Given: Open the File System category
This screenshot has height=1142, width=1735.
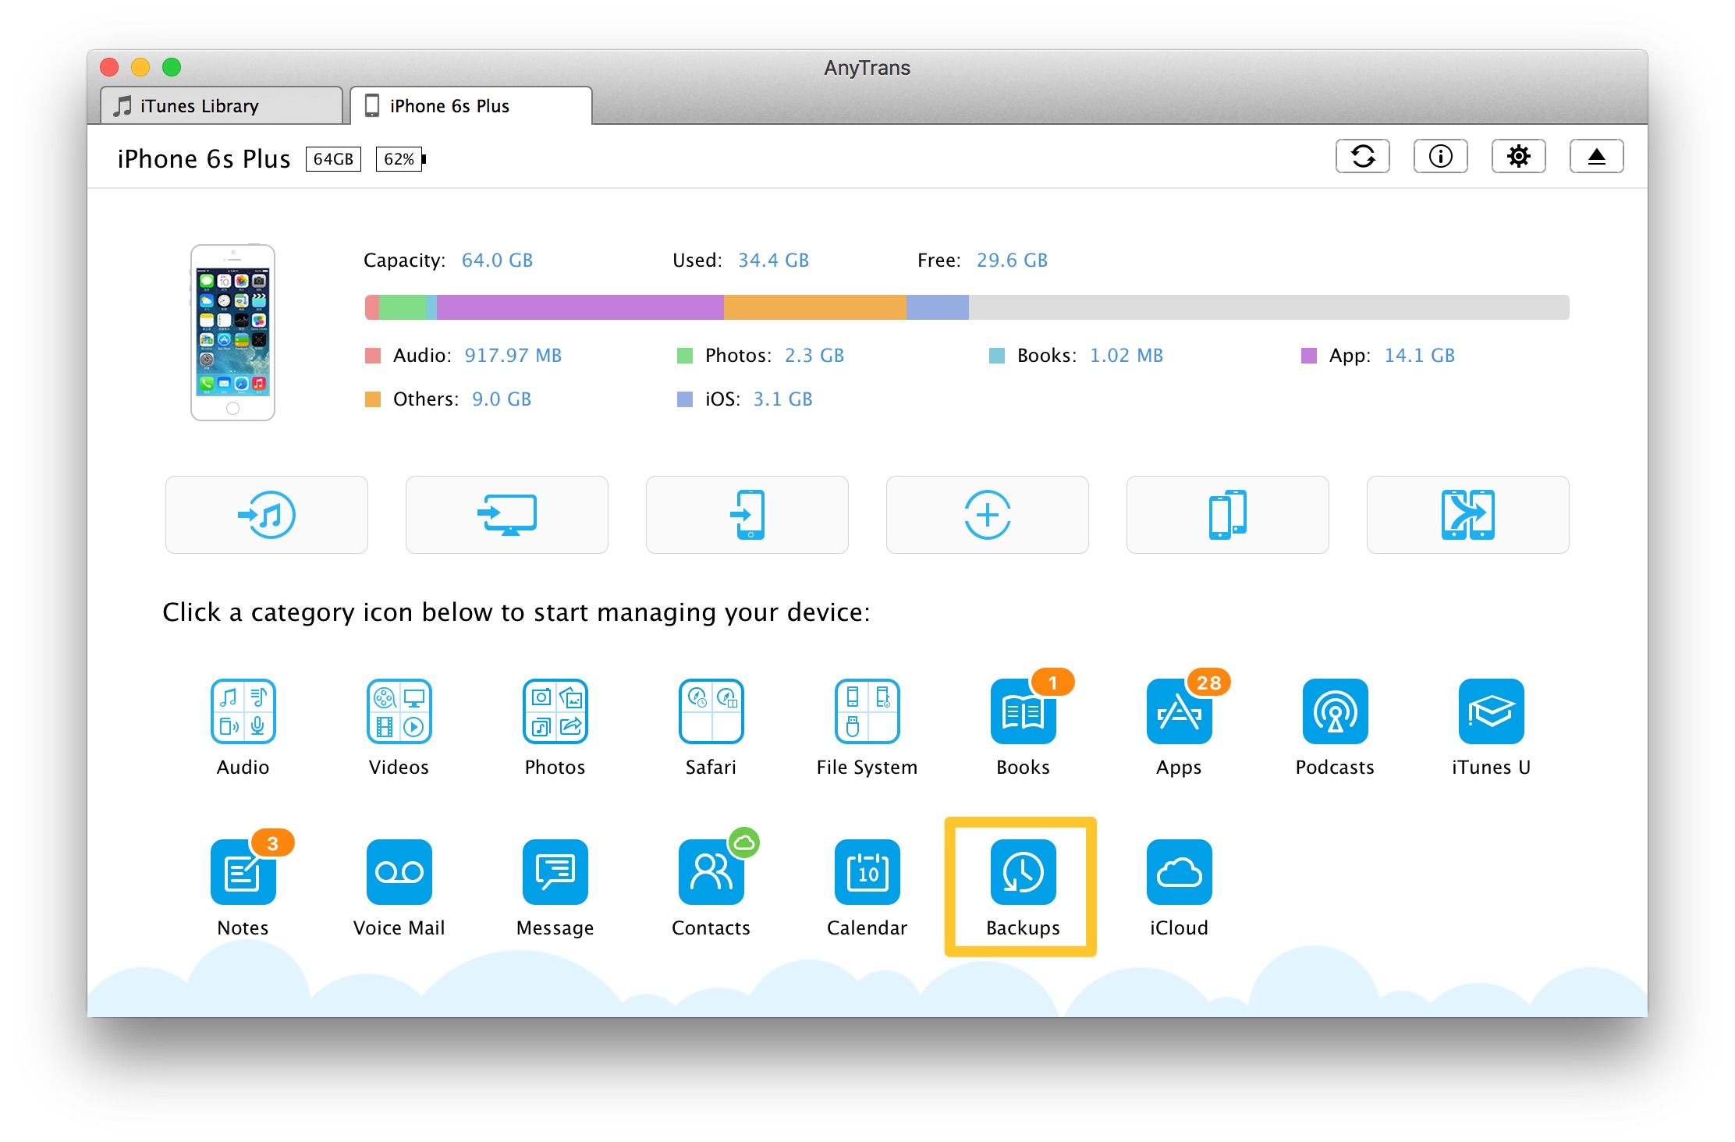Looking at the screenshot, I should (867, 711).
